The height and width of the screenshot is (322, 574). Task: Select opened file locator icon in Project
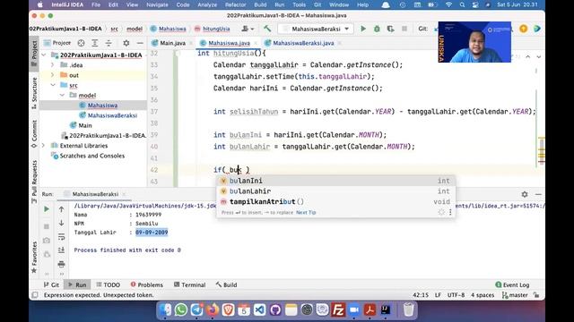(x=81, y=43)
